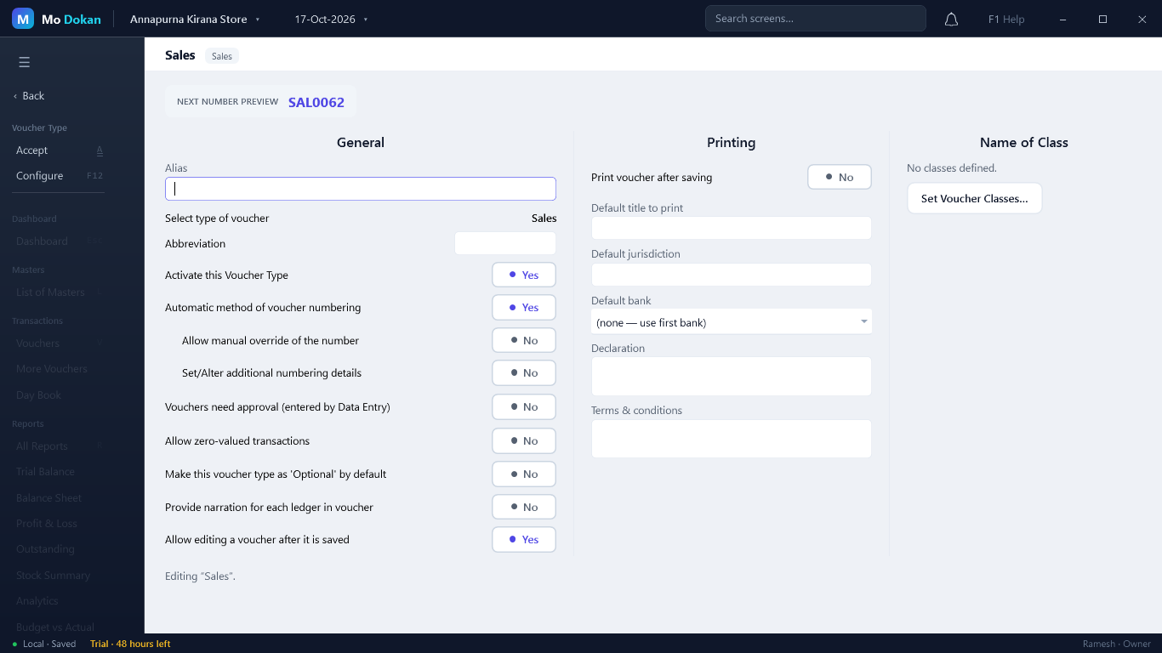Toggle Make voucher type Optional by default
This screenshot has height=653, width=1162.
(524, 474)
